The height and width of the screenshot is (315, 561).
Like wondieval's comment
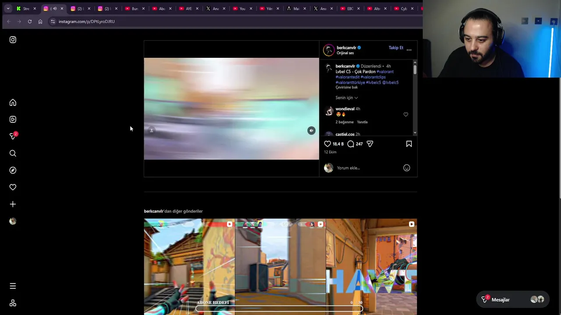(406, 115)
